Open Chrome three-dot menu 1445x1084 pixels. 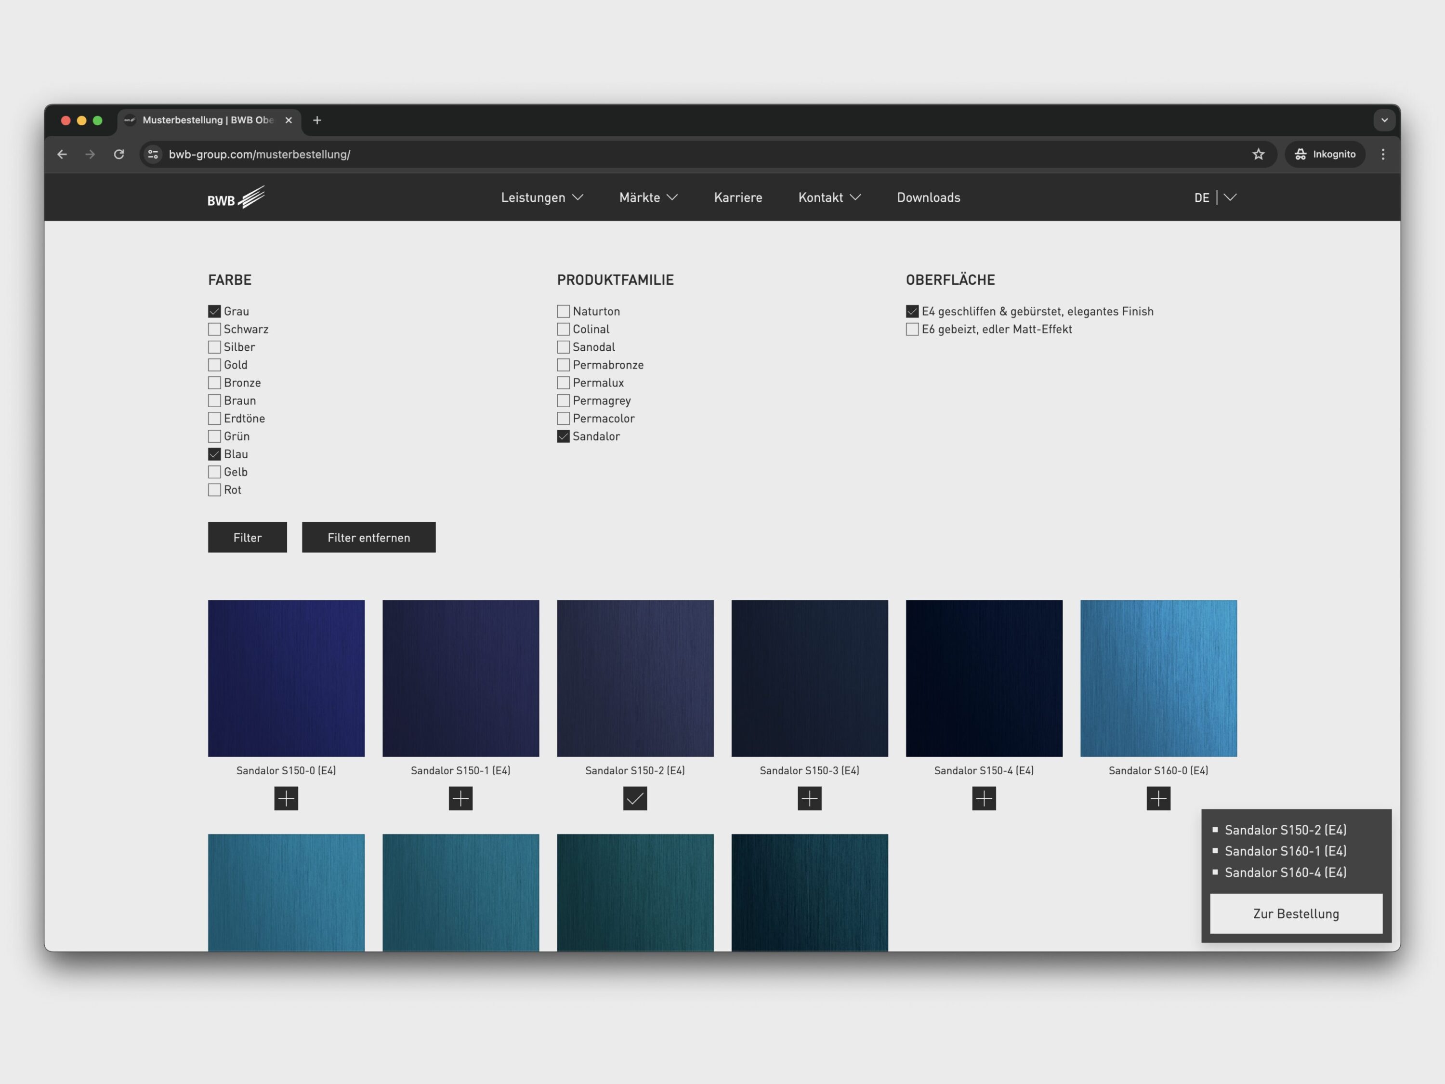point(1383,154)
